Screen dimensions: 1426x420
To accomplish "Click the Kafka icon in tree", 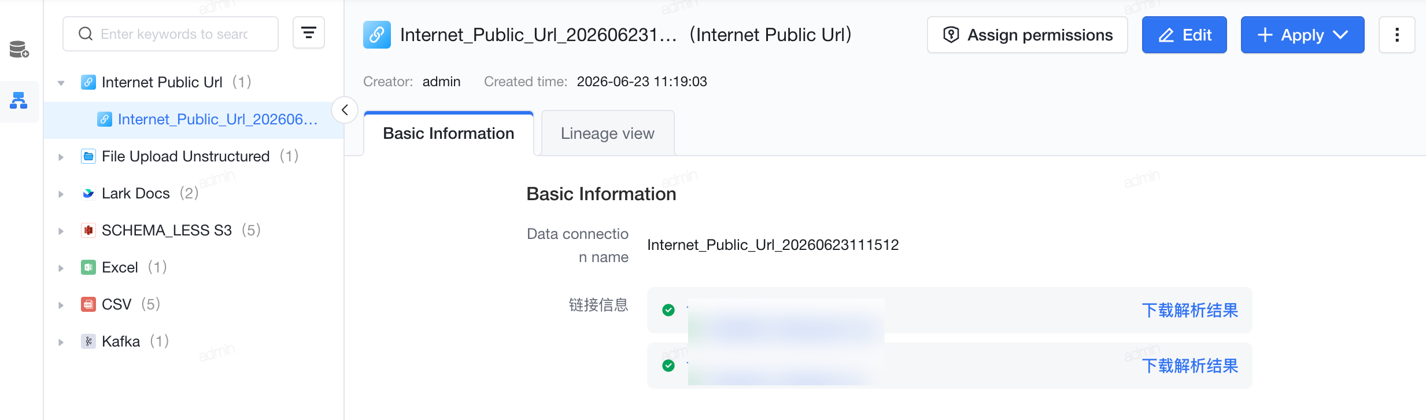I will [x=88, y=341].
